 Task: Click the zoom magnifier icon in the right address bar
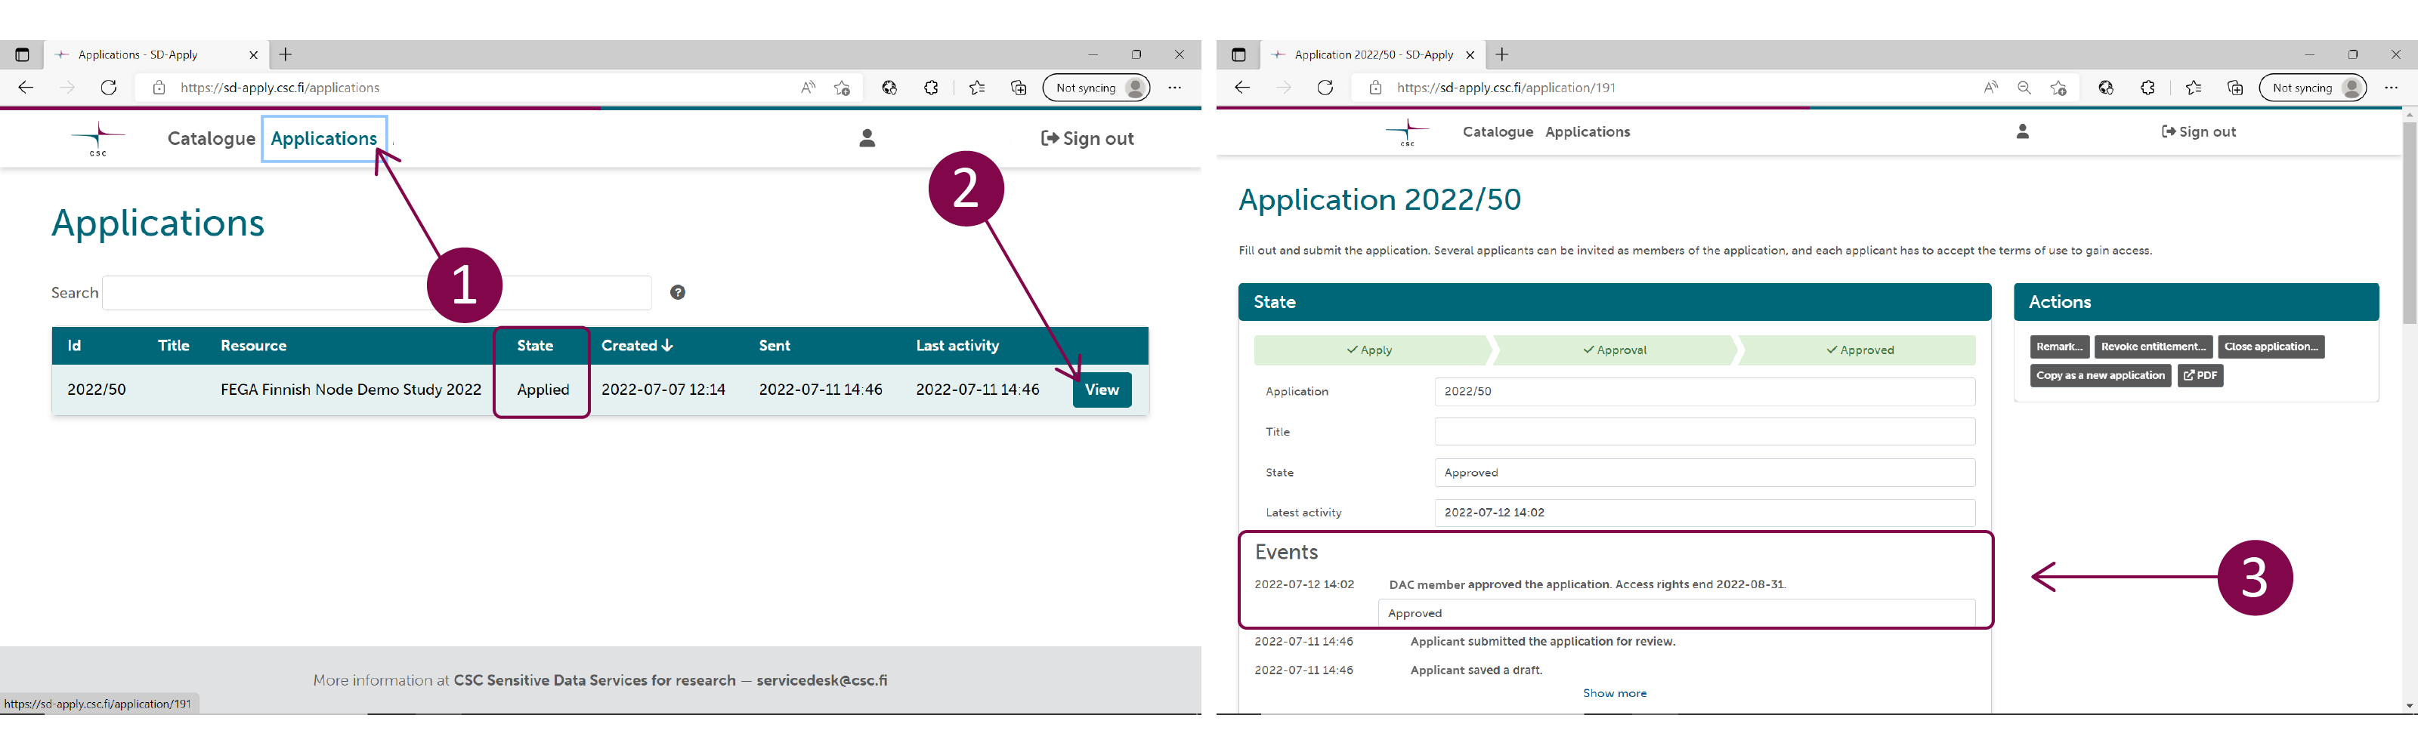pyautogui.click(x=2024, y=88)
